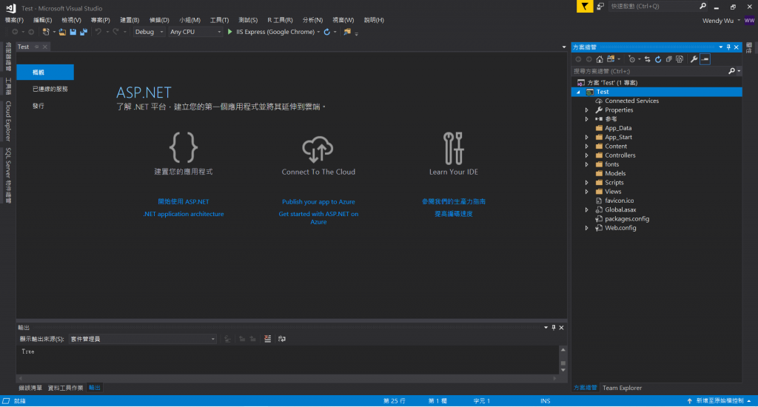The image size is (758, 407).
Task: Toggle the Preview Selected Items button
Action: 705,59
